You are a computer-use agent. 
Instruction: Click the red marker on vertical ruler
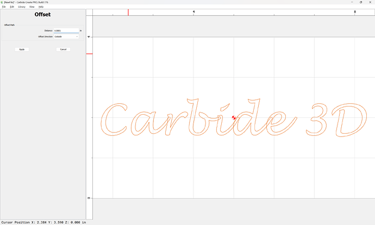coord(90,54)
